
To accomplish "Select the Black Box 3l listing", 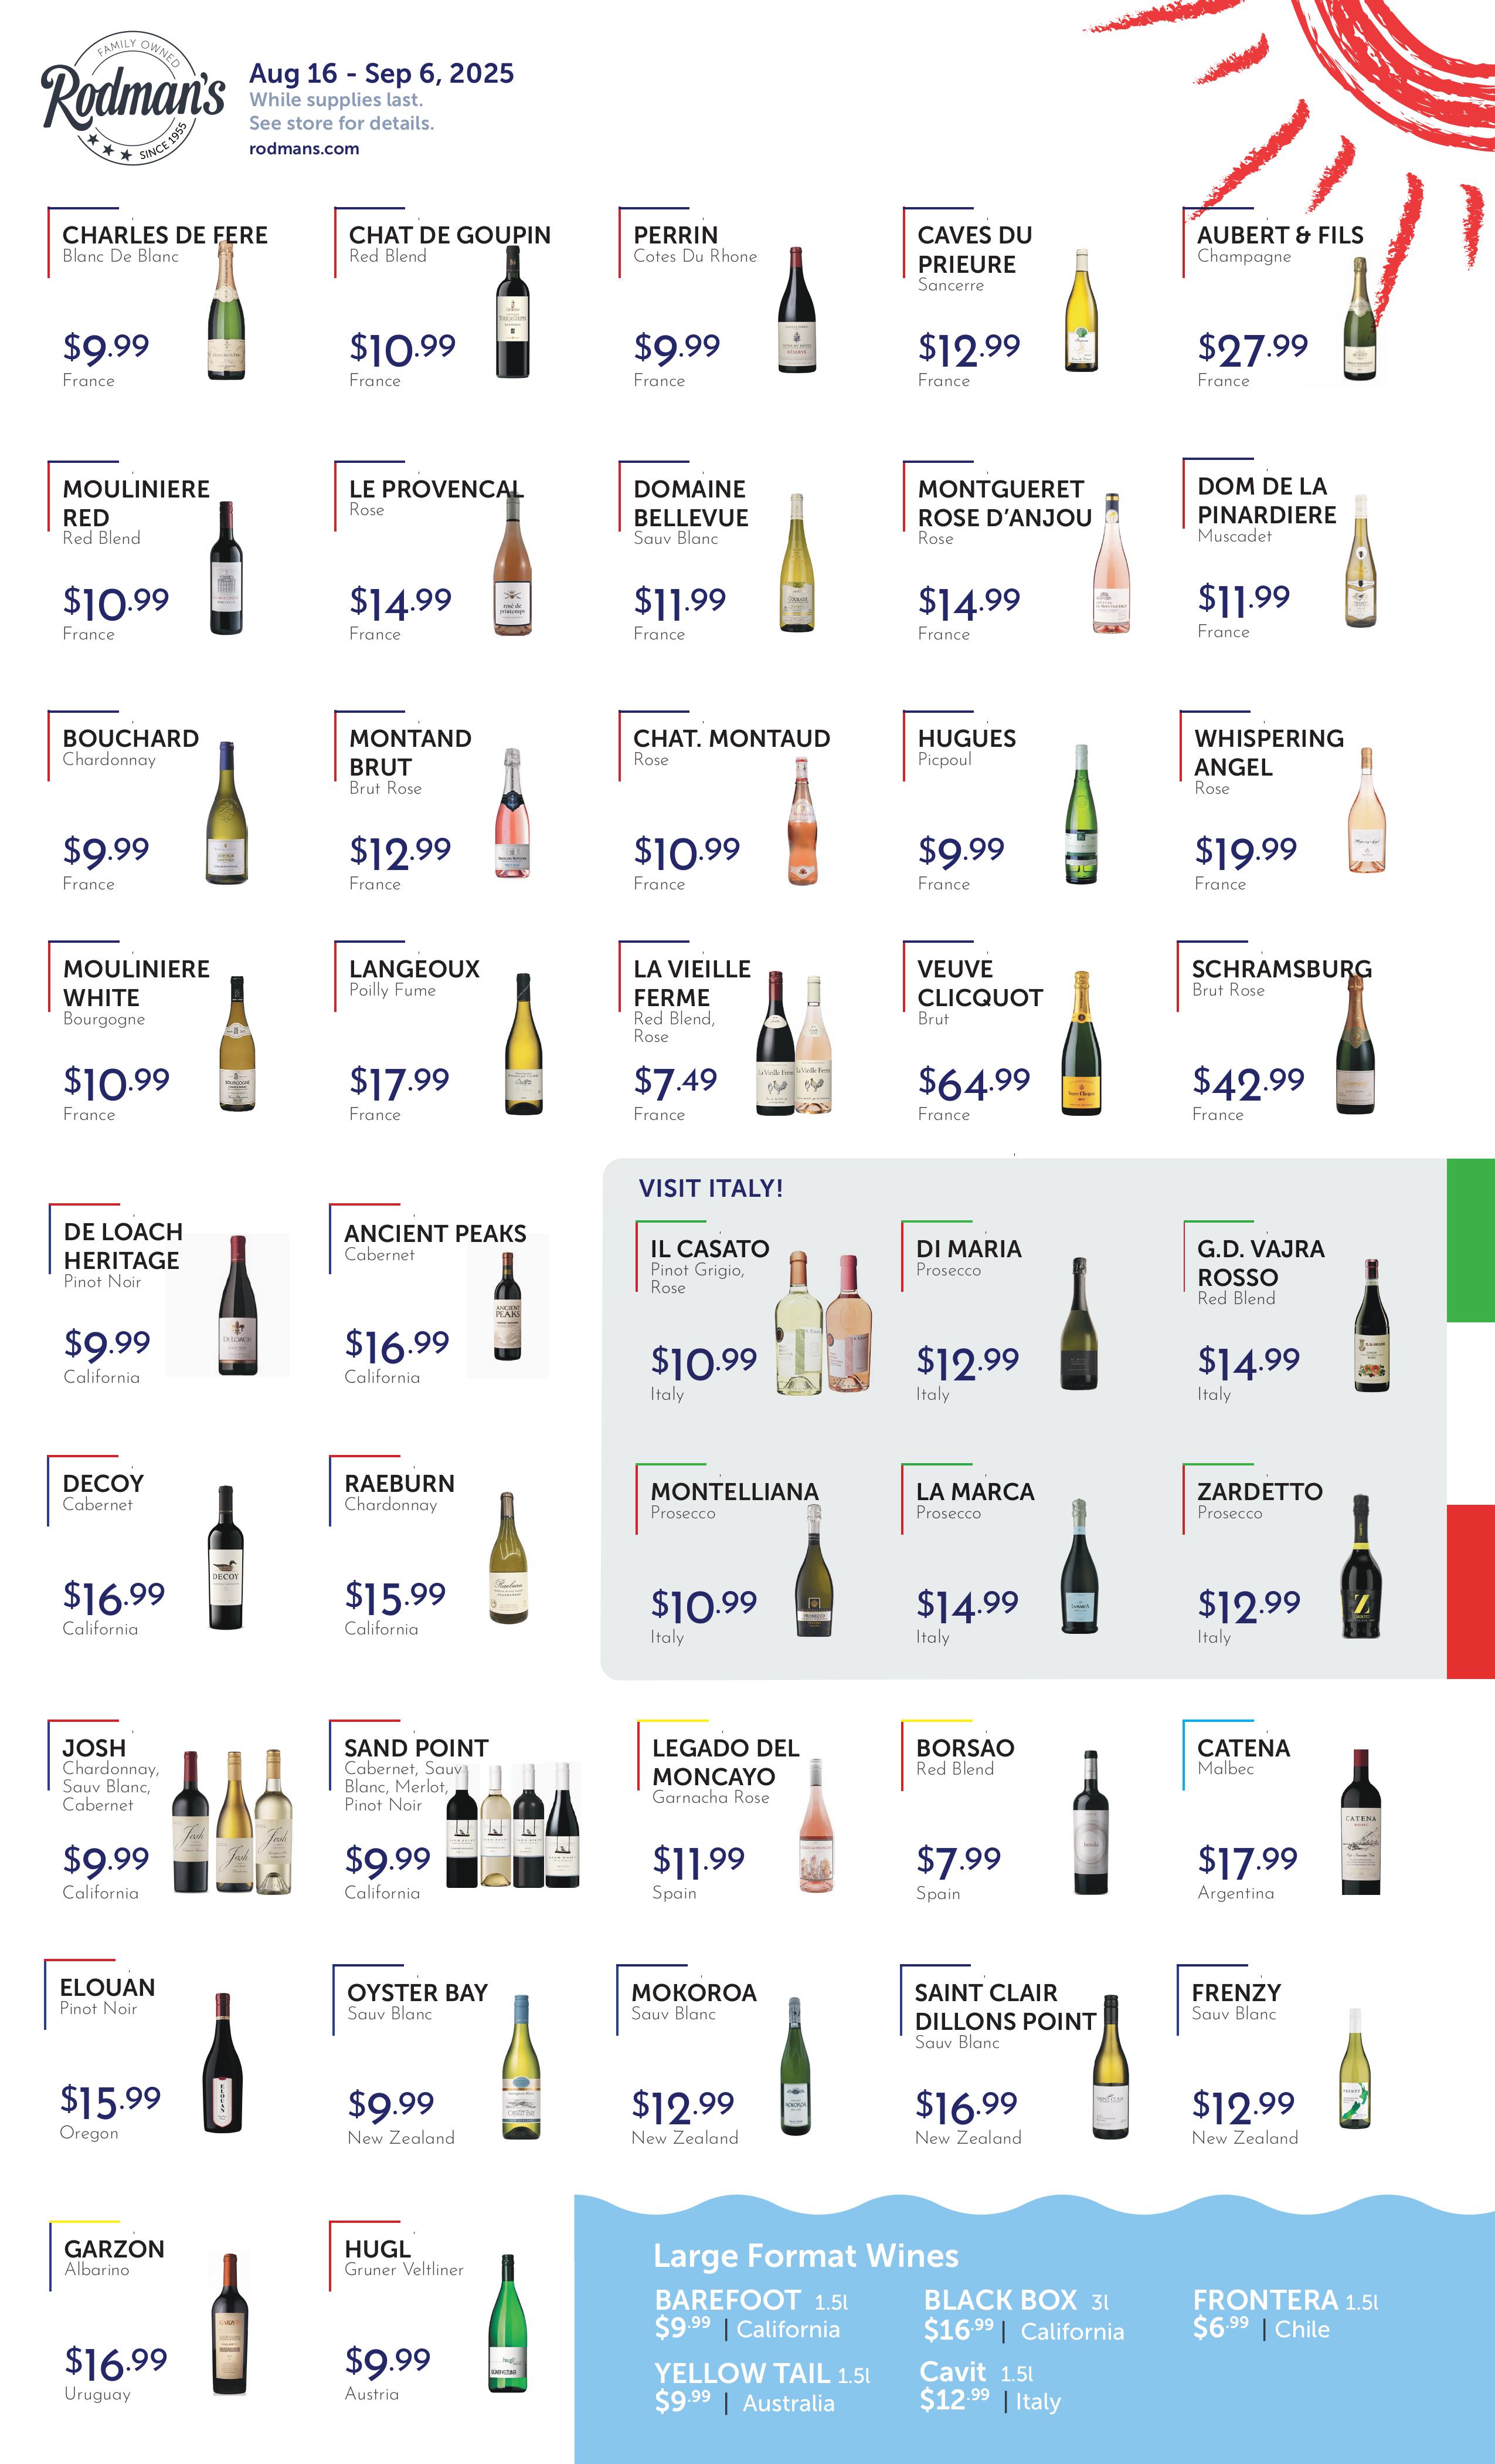I will pos(1023,2316).
